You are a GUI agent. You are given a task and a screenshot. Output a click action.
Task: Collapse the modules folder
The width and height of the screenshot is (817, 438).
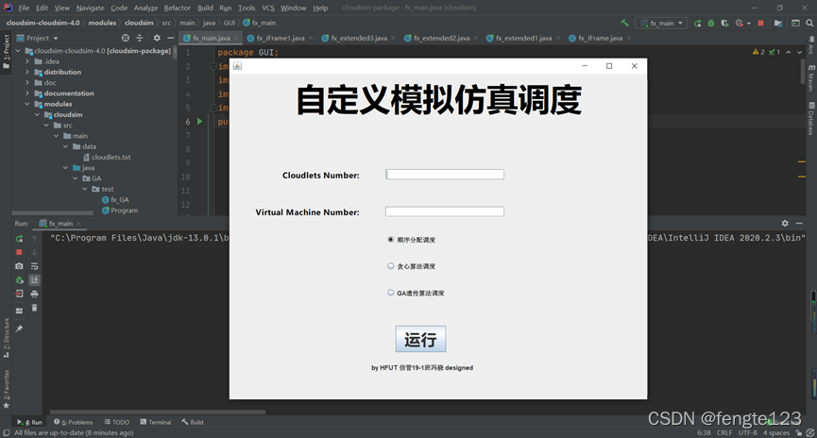27,104
